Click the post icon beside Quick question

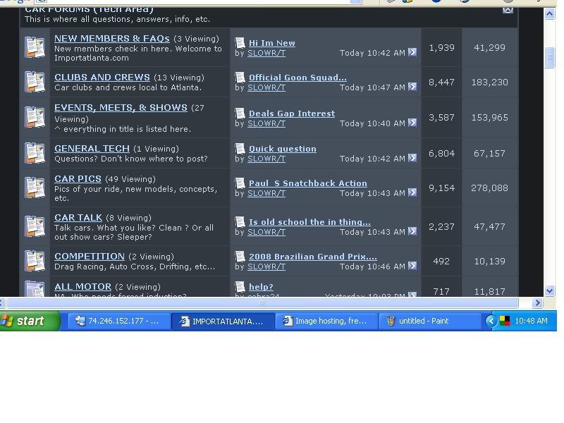[x=240, y=149]
